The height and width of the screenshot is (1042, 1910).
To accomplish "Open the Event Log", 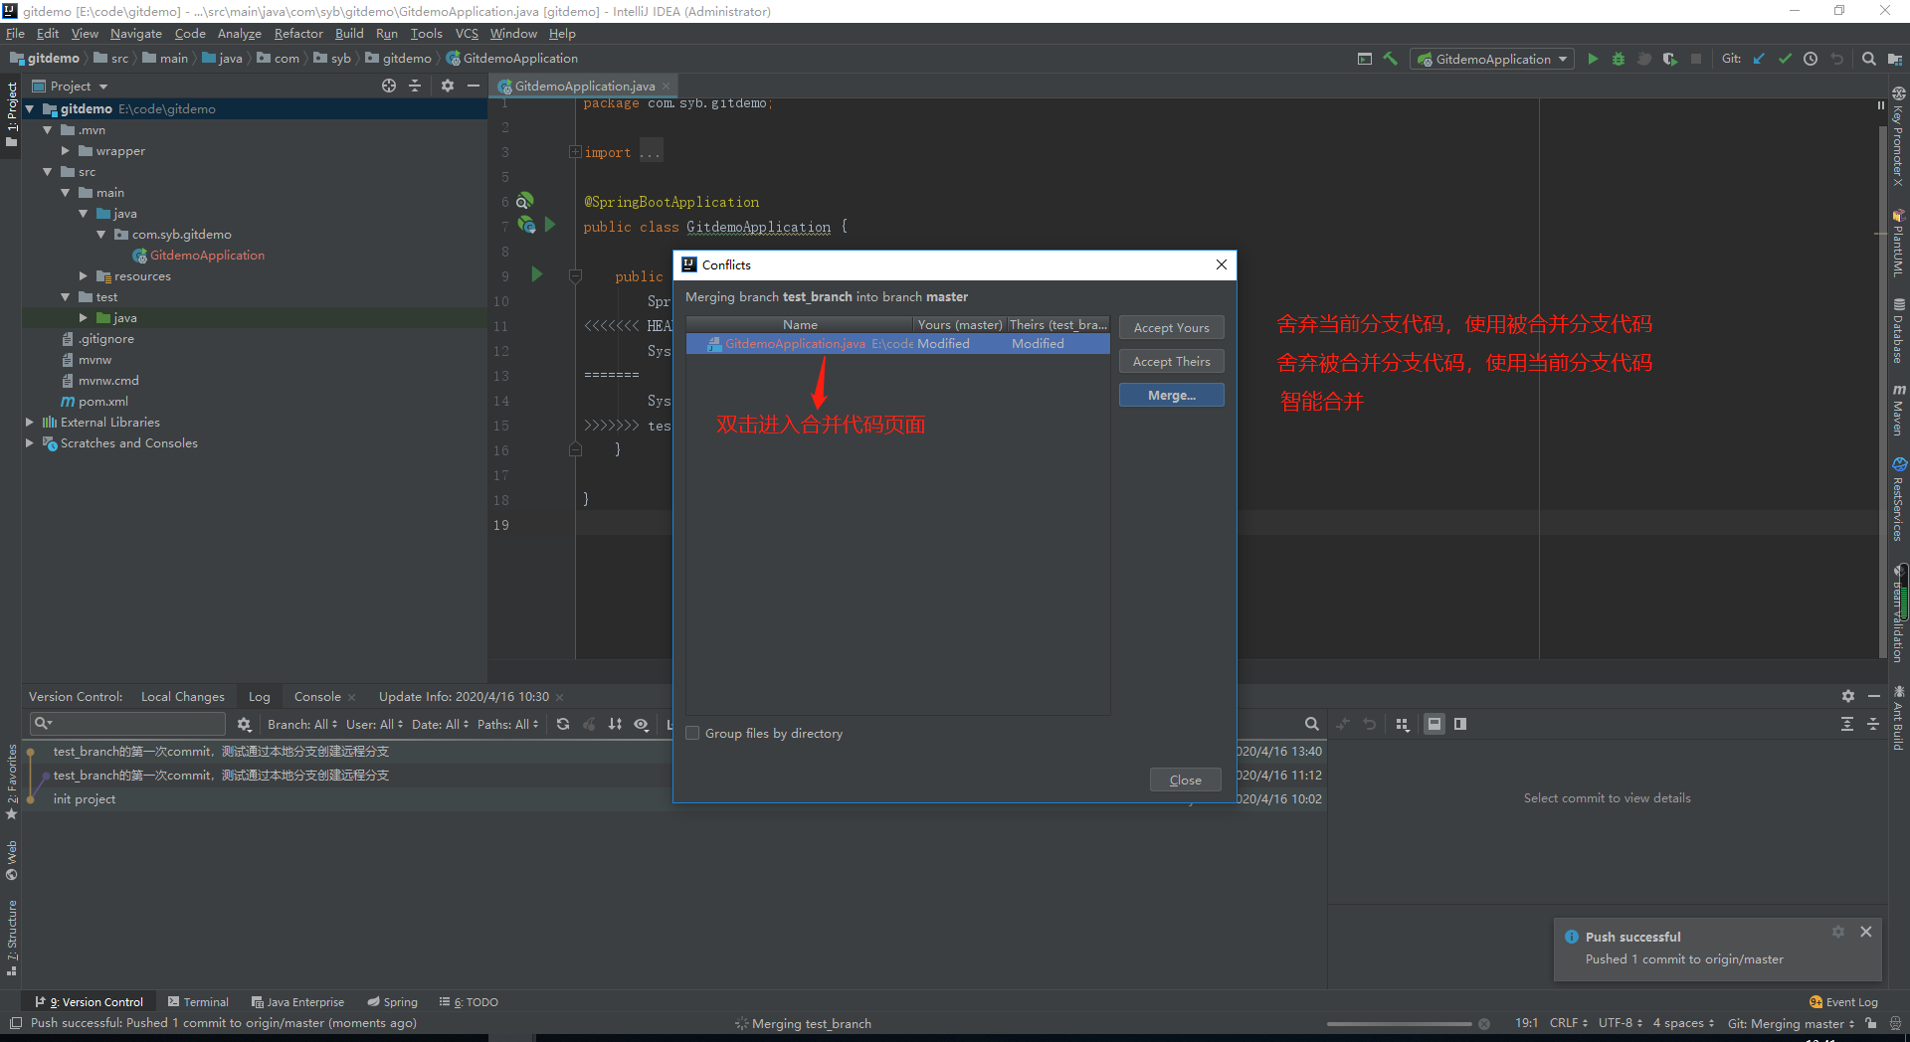I will pos(1843,1002).
